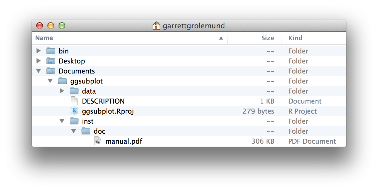The width and height of the screenshot is (378, 191).
Task: Expand the Desktop folder disclosure triangle
Action: (x=38, y=61)
